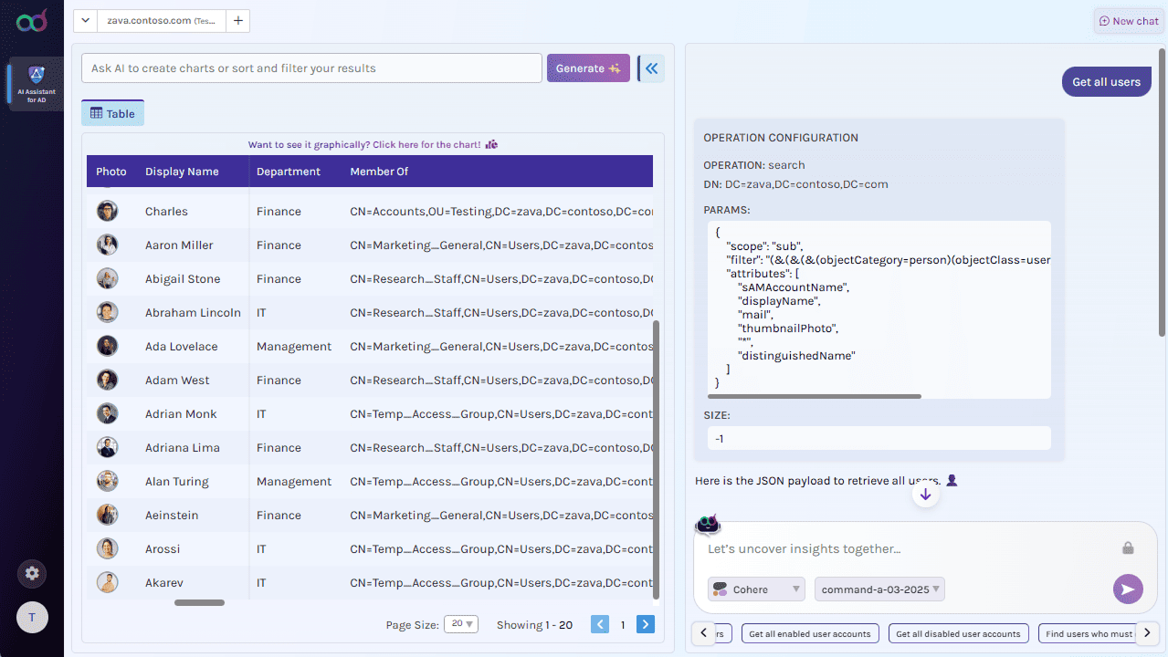Collapse the results panel with the double-chevron icon

click(x=650, y=68)
